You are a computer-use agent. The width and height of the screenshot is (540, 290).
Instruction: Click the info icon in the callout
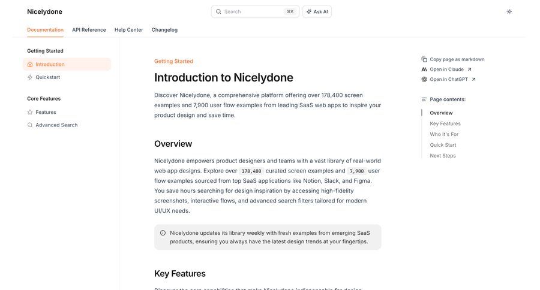pyautogui.click(x=163, y=232)
